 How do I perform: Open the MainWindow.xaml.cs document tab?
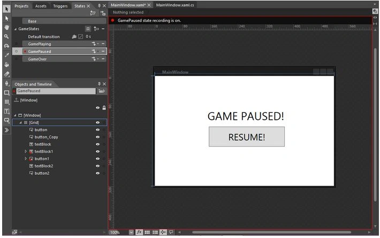[x=175, y=5]
